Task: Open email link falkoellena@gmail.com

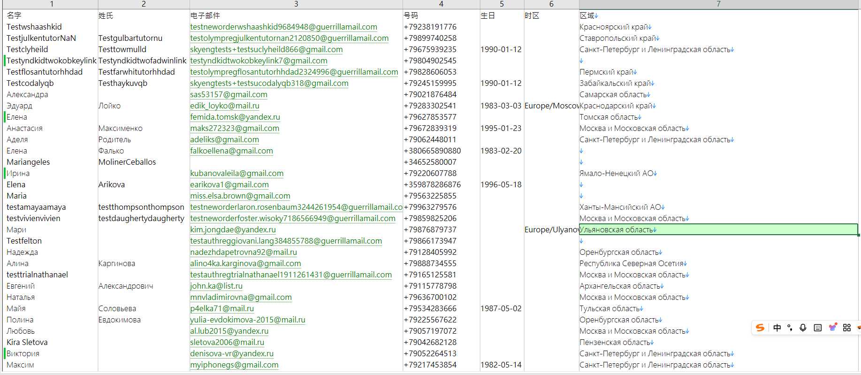Action: click(x=231, y=151)
